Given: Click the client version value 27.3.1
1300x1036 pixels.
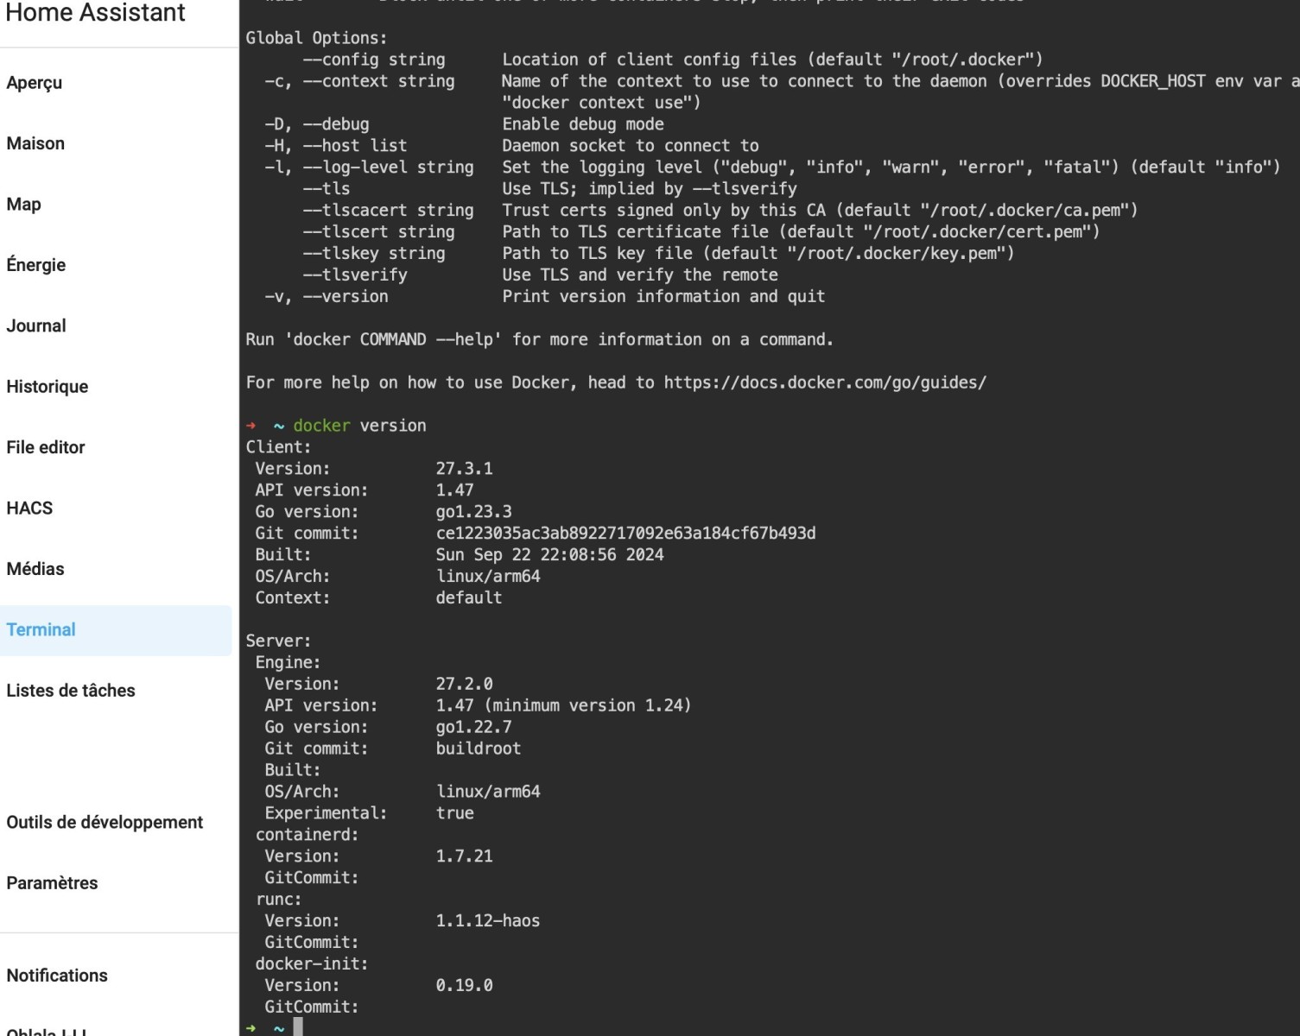Looking at the screenshot, I should pyautogui.click(x=464, y=469).
